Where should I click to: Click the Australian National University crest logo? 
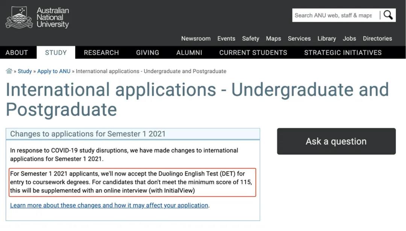point(19,17)
